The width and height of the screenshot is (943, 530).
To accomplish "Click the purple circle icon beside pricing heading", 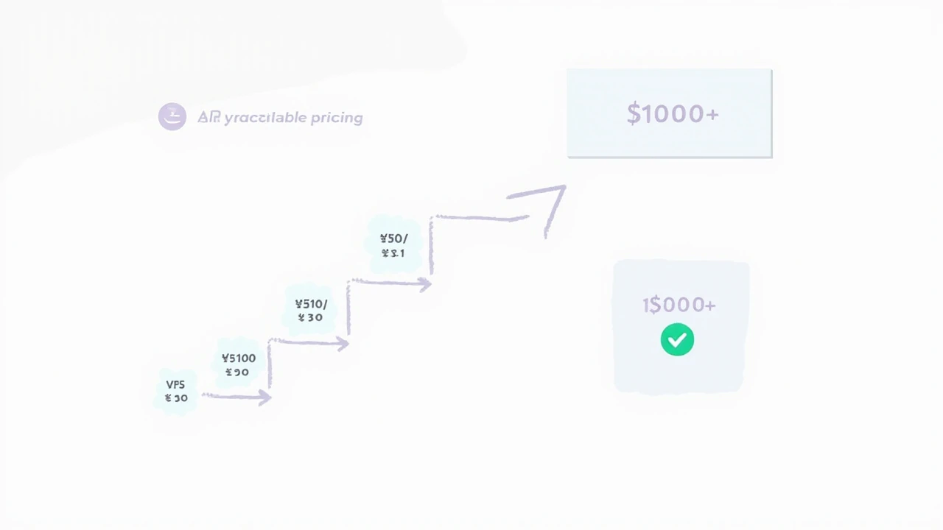I will pyautogui.click(x=172, y=116).
